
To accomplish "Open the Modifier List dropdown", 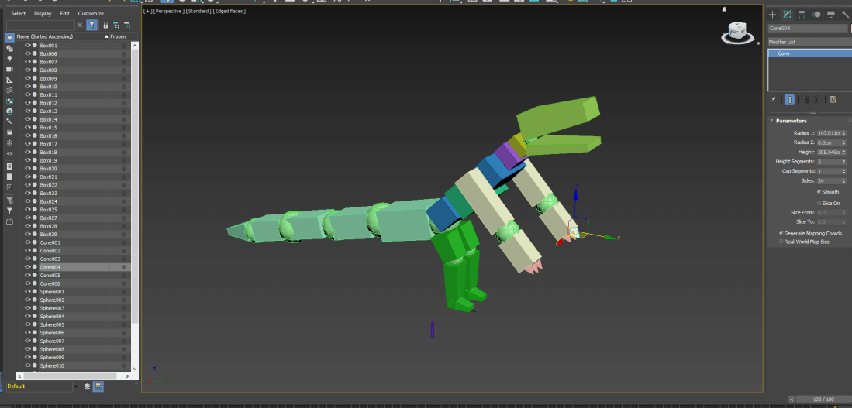I will point(809,42).
